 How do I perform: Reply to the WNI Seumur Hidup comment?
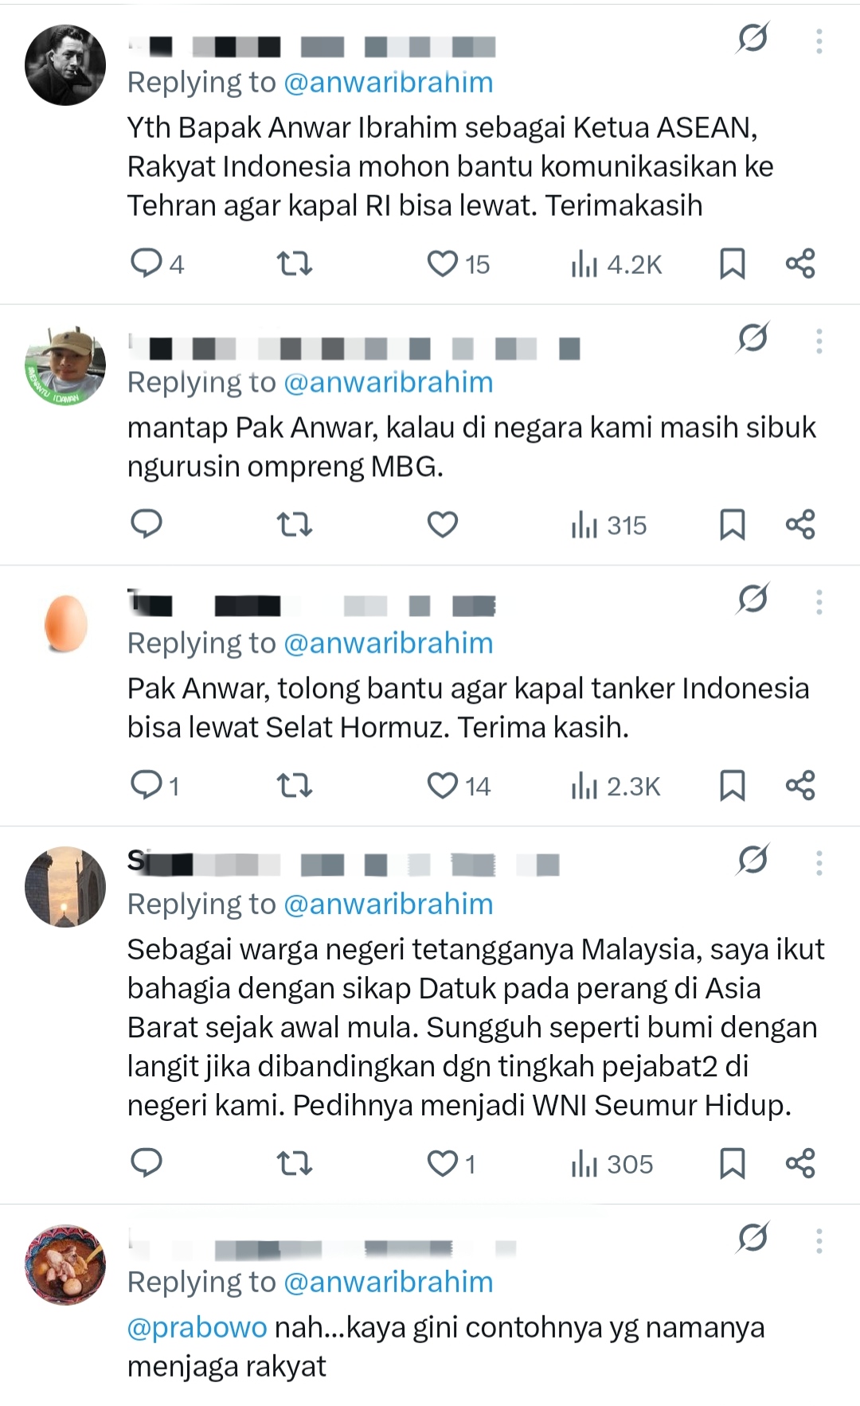pyautogui.click(x=147, y=1163)
